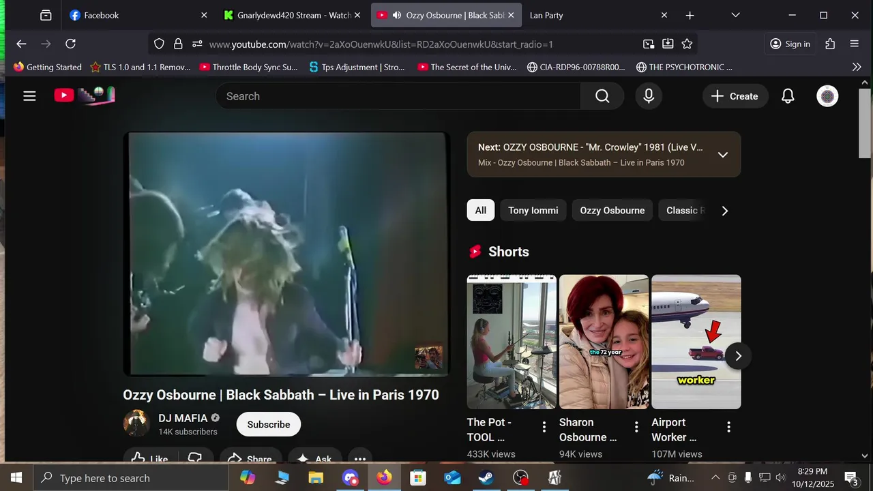
Task: Open Microsoft Store from taskbar
Action: pyautogui.click(x=418, y=478)
